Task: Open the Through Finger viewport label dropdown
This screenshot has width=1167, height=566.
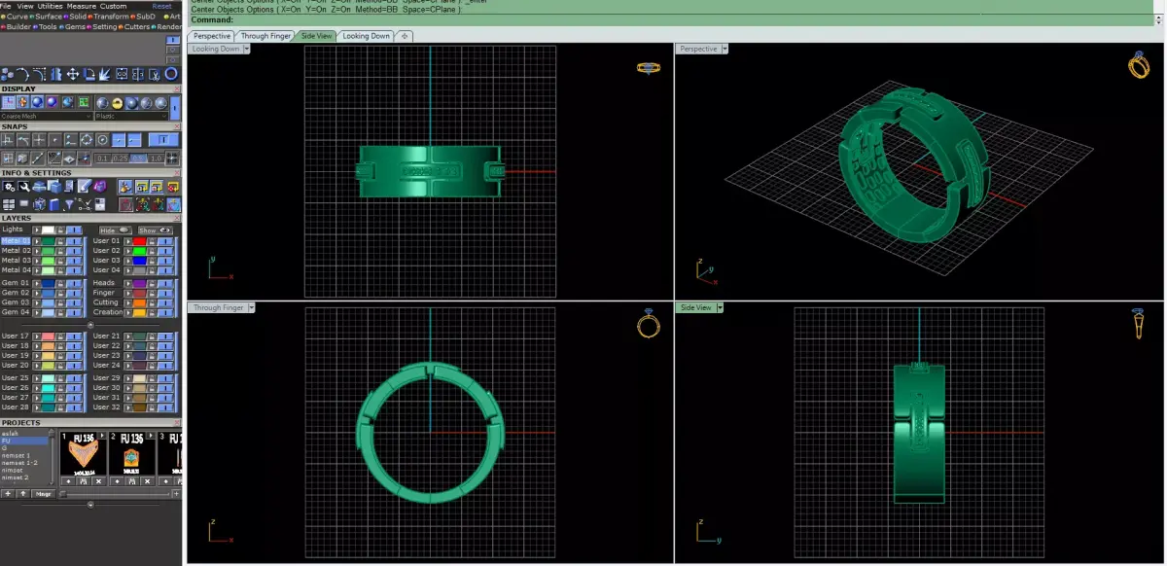Action: (x=251, y=307)
